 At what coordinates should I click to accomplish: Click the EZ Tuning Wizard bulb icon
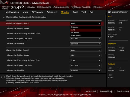(72, 7)
